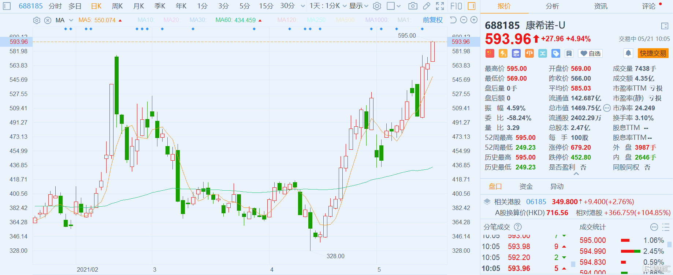Enter fullscreen chart mode
Screen dimensions: 673x275
click(x=440, y=6)
